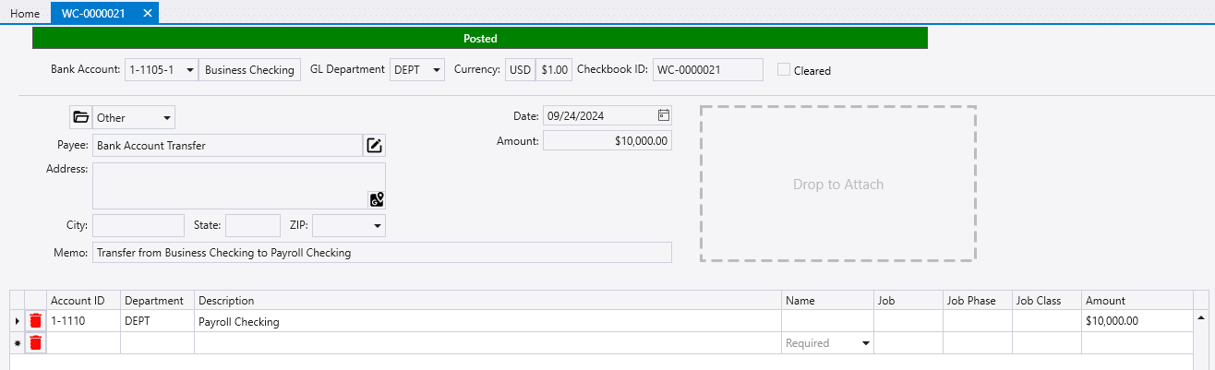The image size is (1215, 370).
Task: Open the GL Department dropdown
Action: click(x=436, y=69)
